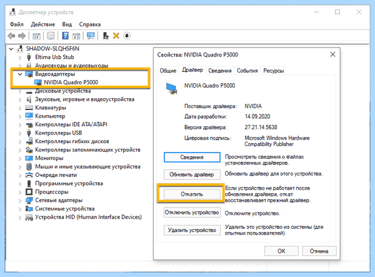Click the Back arrow toolbar icon
This screenshot has height=277, width=375.
11,36
